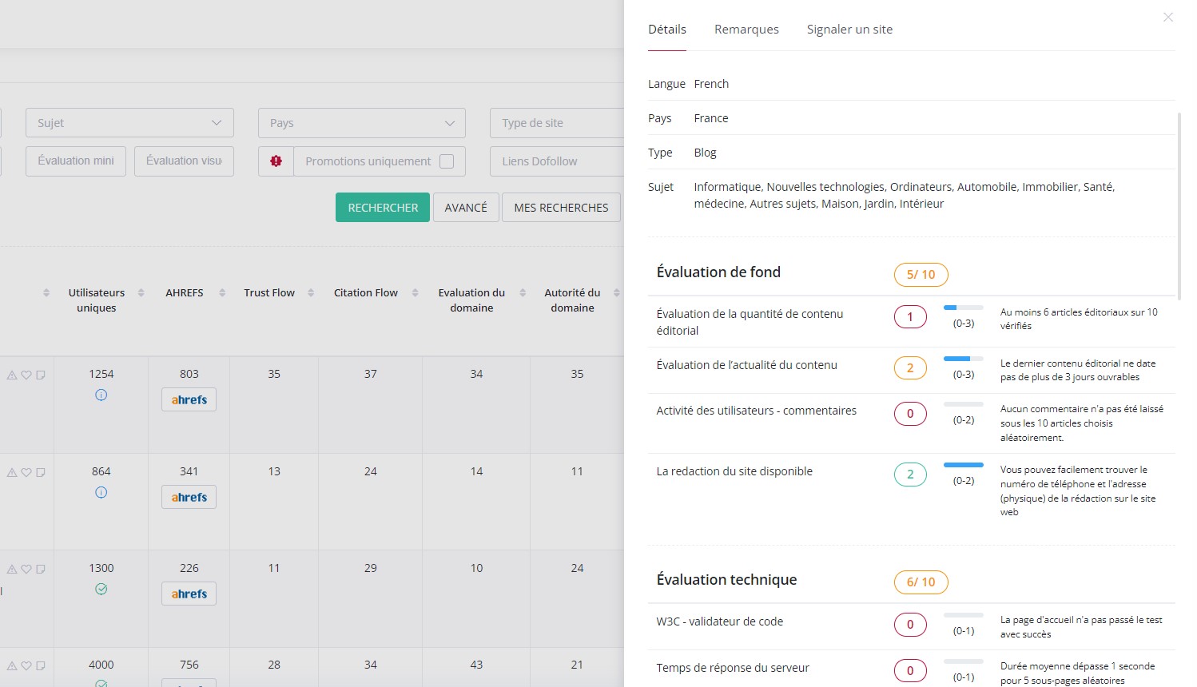Viewport: 1197px width, 687px height.
Task: Sort by Evaluation du domaine using its arrows
Action: pyautogui.click(x=523, y=293)
